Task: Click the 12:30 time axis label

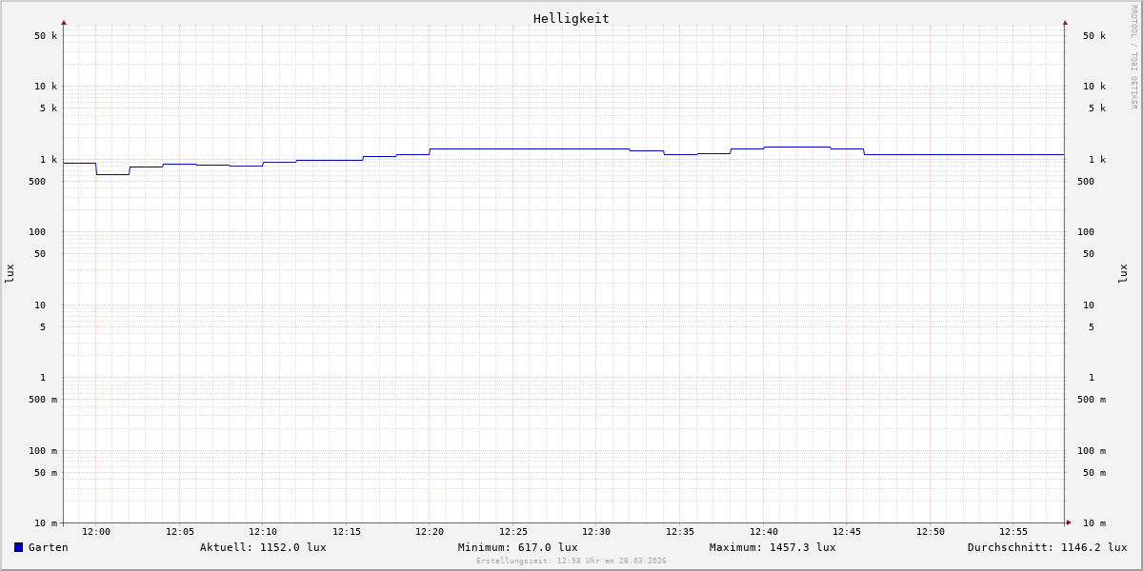Action: pos(596,532)
